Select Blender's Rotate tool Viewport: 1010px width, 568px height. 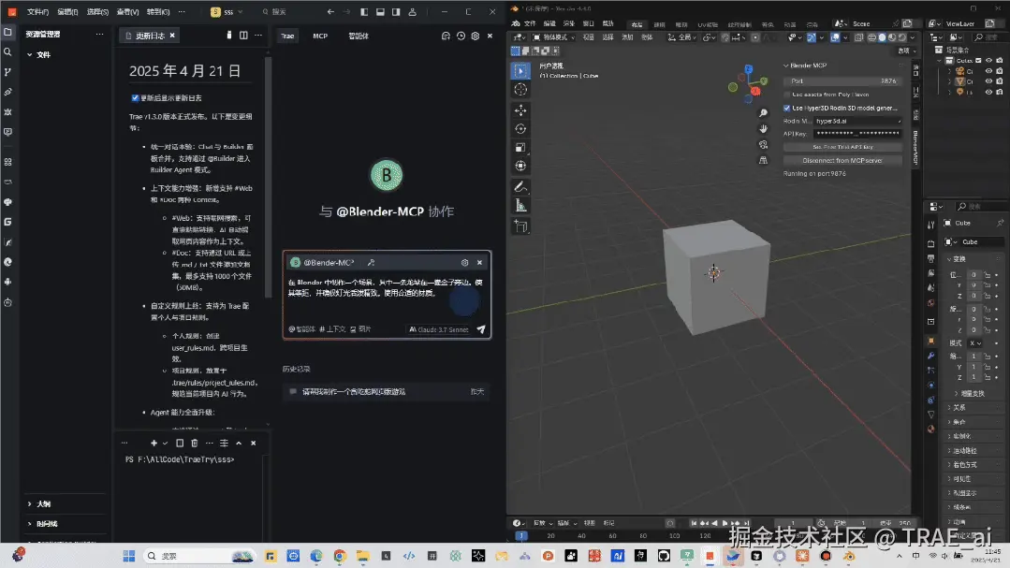coord(520,129)
